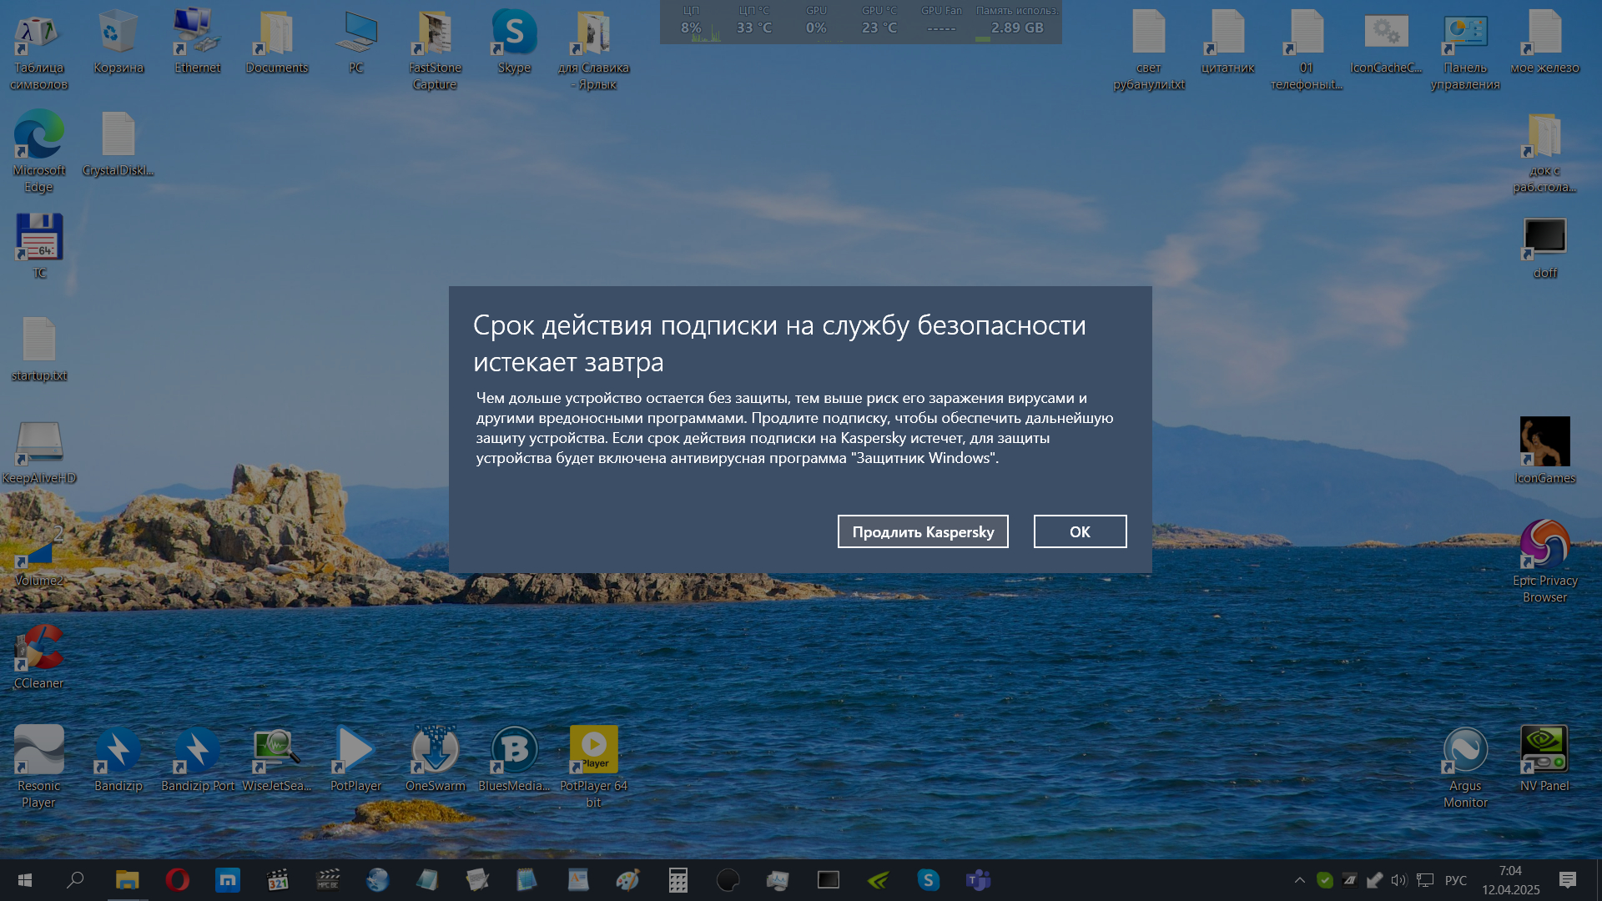
Task: Open notification center in the taskbar
Action: click(1567, 879)
